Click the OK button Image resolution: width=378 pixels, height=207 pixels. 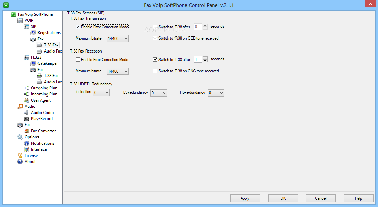[x=283, y=198]
